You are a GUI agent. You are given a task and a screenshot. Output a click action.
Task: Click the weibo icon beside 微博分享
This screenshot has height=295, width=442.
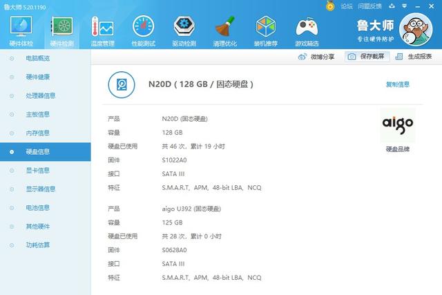click(x=302, y=57)
